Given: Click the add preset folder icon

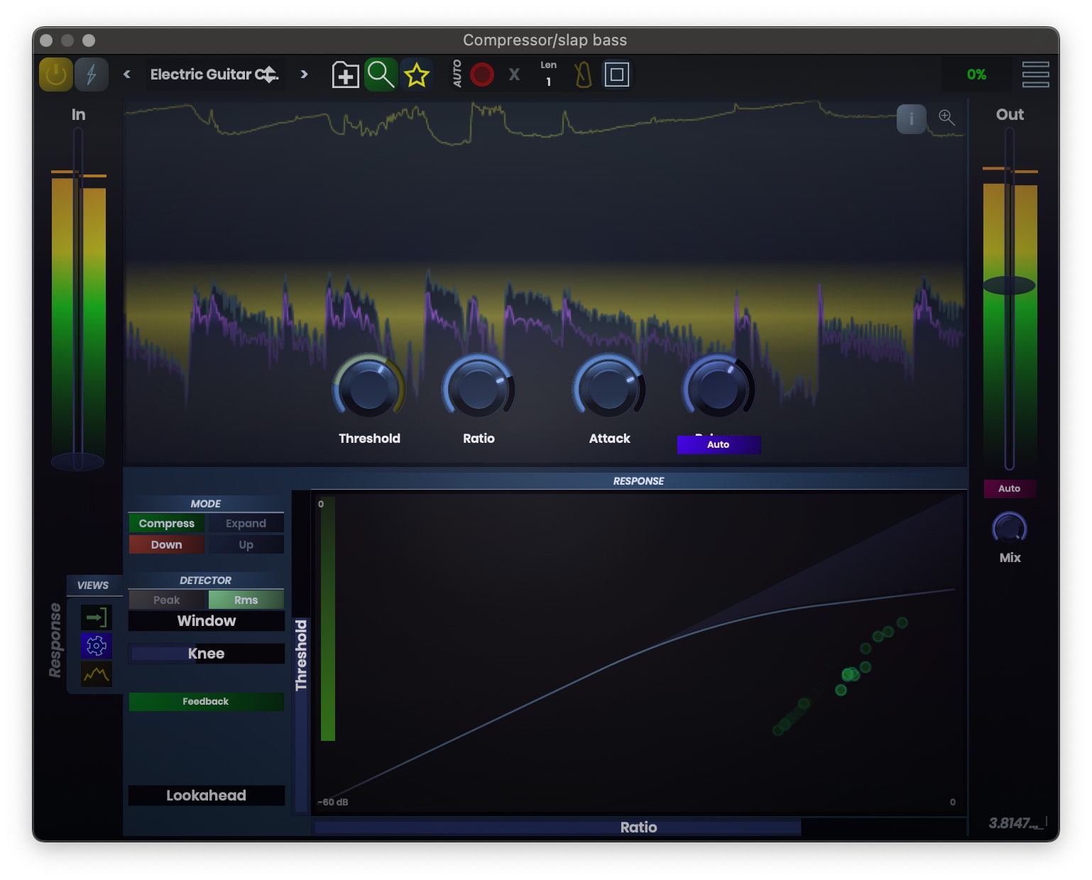Looking at the screenshot, I should pyautogui.click(x=344, y=74).
